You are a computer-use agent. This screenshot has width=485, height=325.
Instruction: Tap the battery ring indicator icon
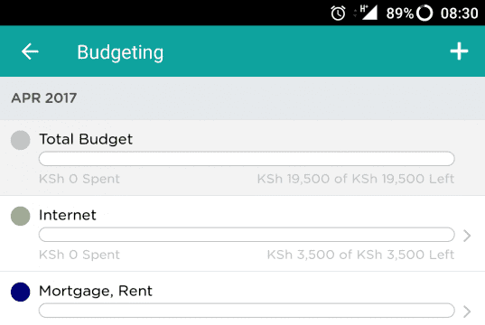point(424,13)
